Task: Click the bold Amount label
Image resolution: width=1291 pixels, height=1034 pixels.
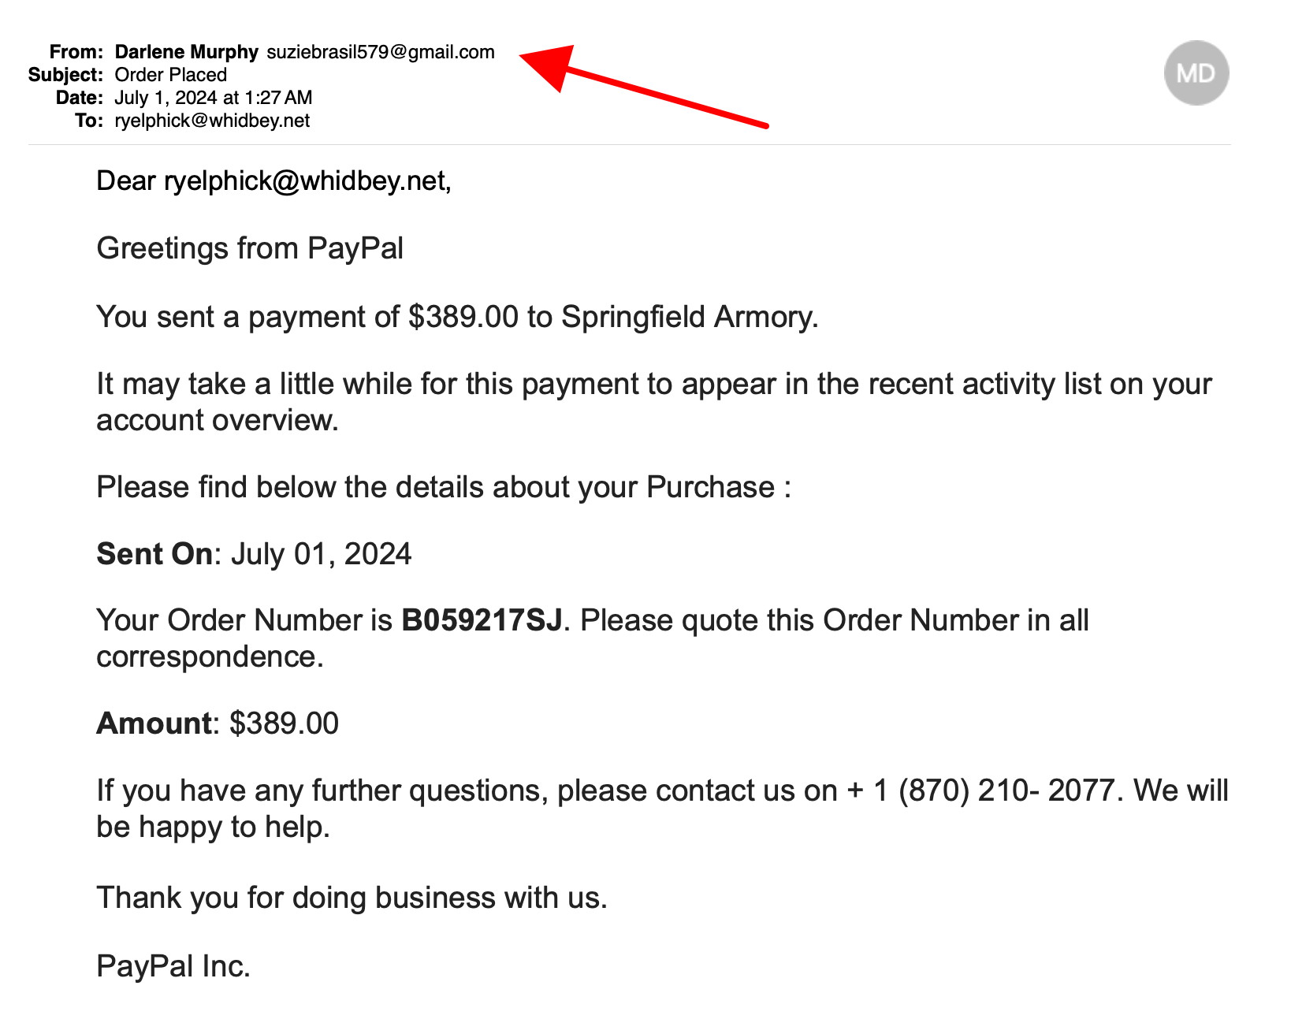Action: point(154,723)
